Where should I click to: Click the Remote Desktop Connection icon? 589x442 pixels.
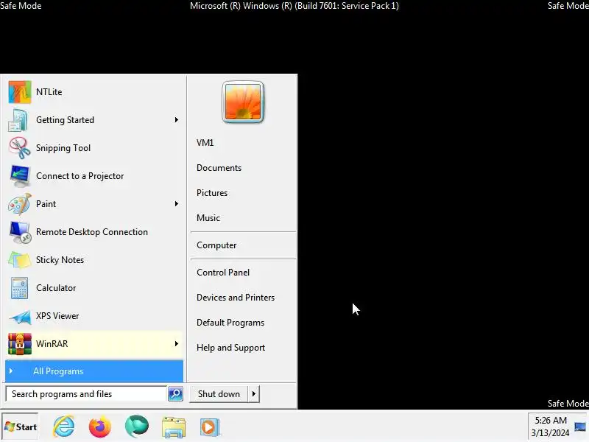pyautogui.click(x=20, y=232)
